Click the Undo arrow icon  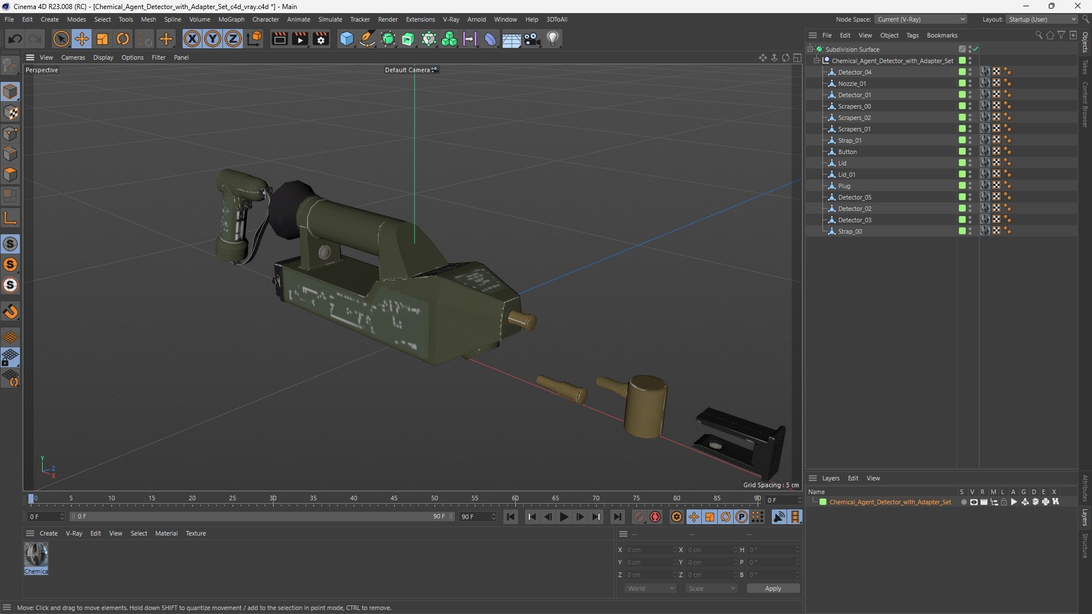15,39
